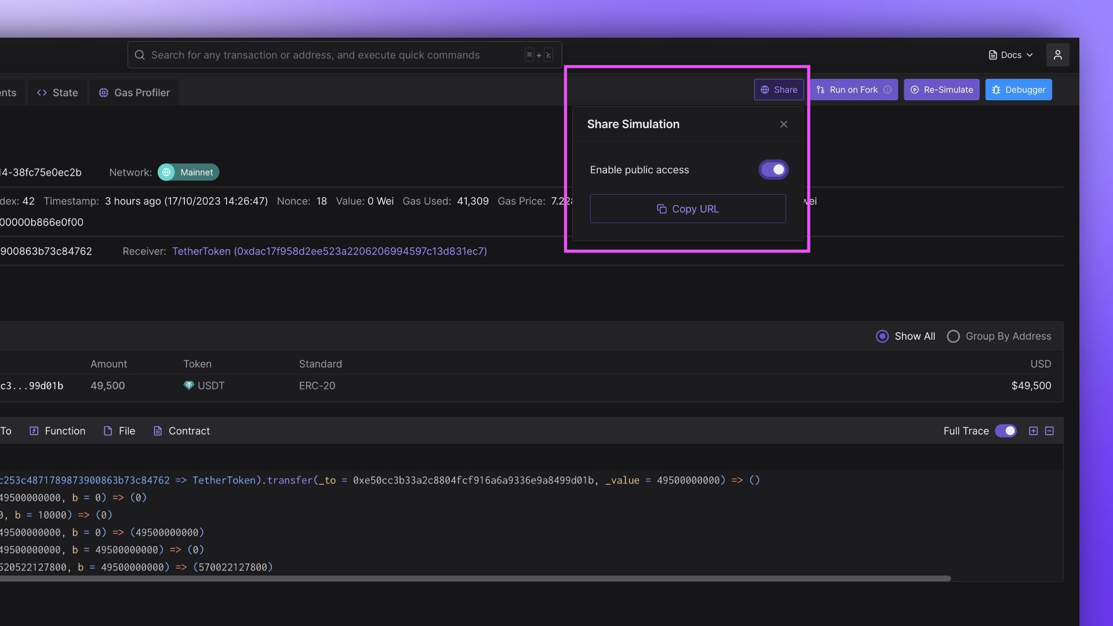This screenshot has width=1113, height=626.
Task: Open the Docs dropdown menu
Action: pos(1011,55)
